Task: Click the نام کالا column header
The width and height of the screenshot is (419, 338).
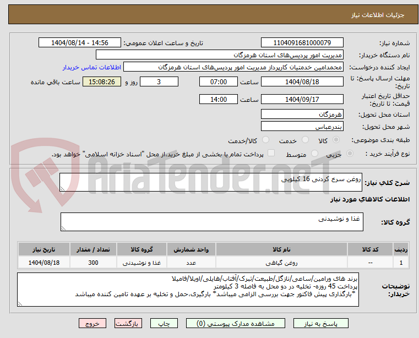Action: coord(281,249)
